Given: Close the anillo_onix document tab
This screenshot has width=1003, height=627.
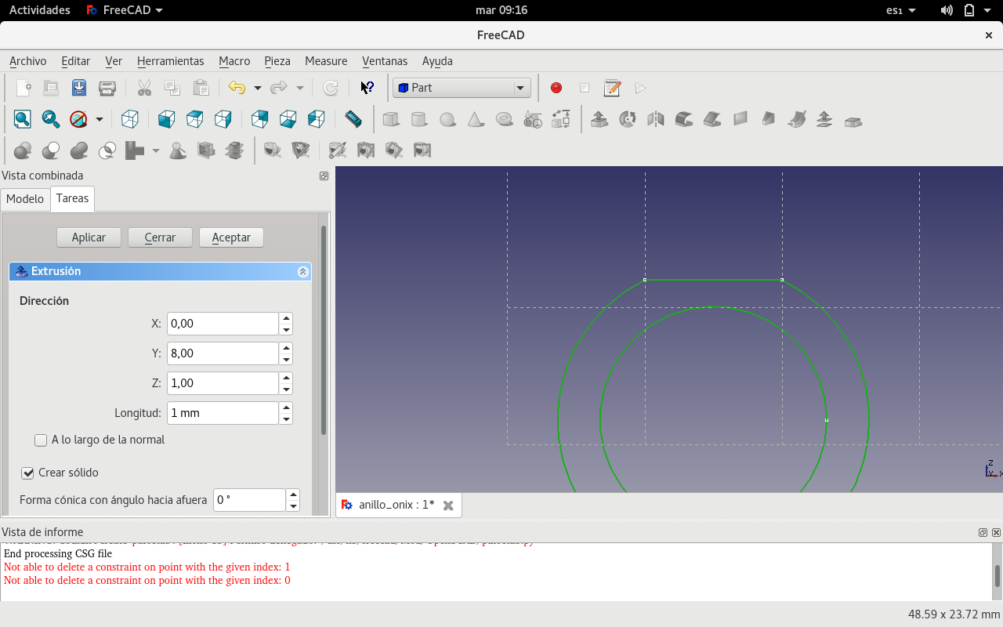Looking at the screenshot, I should tap(448, 506).
